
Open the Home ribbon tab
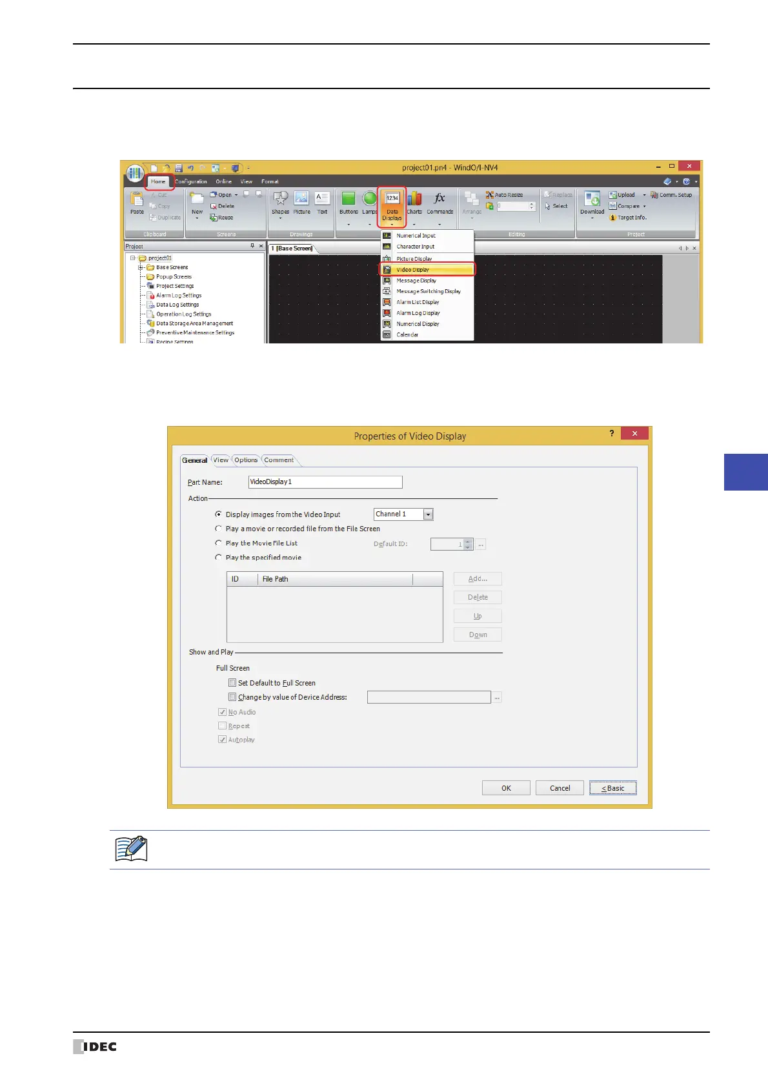pos(158,181)
